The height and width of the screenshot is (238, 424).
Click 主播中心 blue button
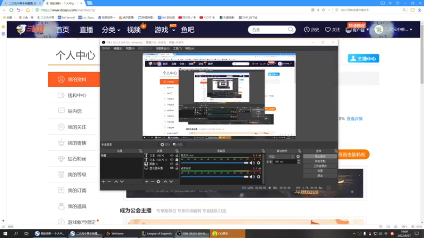[x=364, y=59]
